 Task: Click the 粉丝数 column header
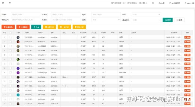pos(103,33)
